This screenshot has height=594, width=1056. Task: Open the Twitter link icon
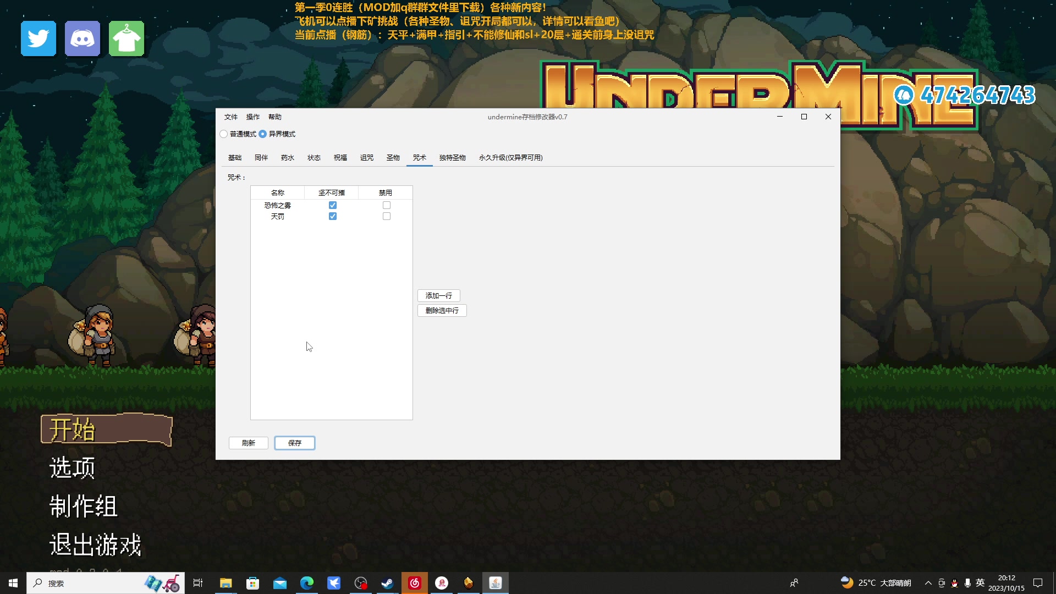(38, 38)
